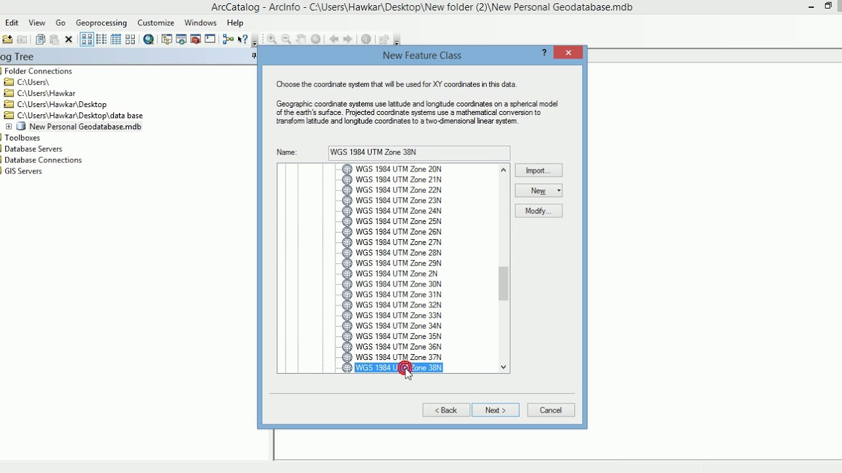Open the Geoprocessing menu
This screenshot has height=473, width=842.
click(101, 22)
